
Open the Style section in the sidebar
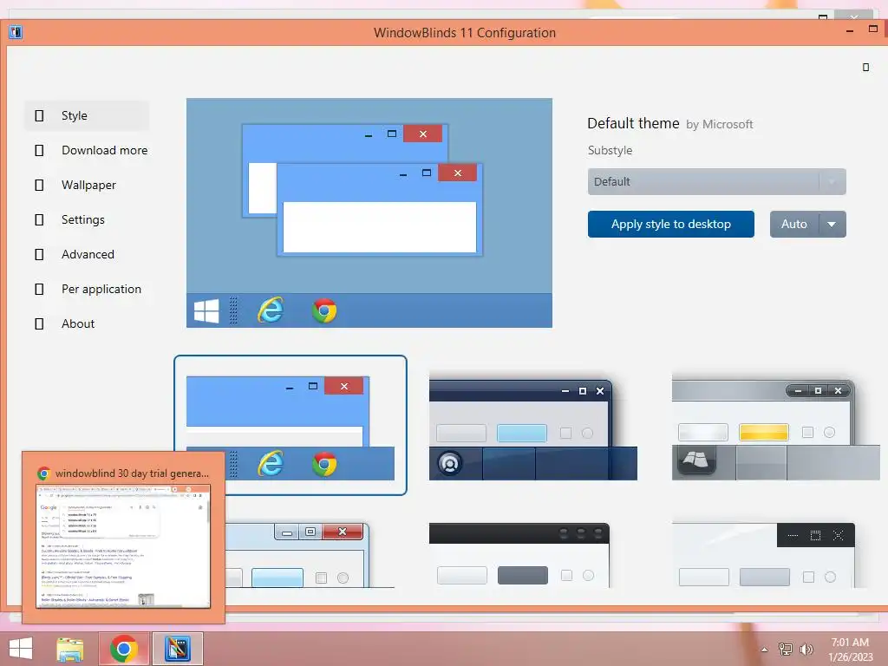tap(87, 115)
